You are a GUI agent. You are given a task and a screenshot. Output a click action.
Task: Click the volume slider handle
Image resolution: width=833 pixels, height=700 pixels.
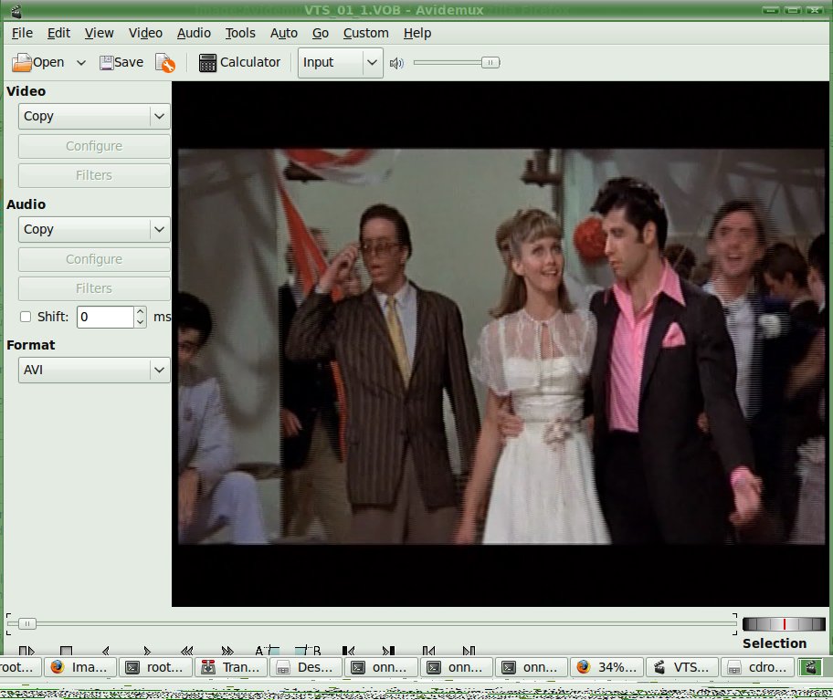tap(490, 63)
